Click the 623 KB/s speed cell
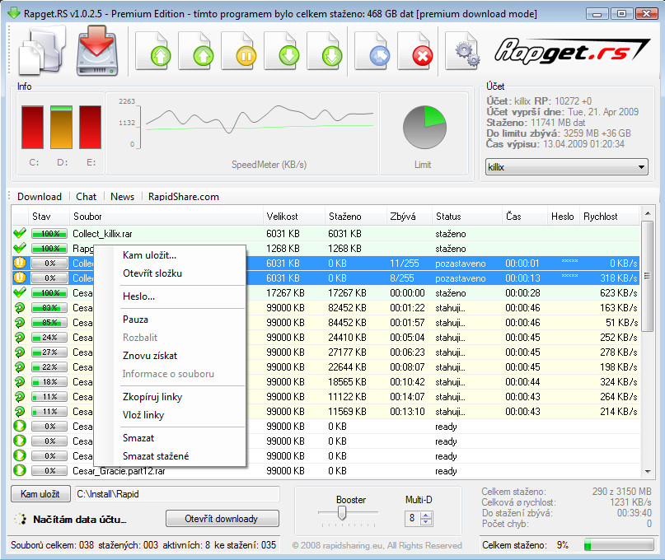The height and width of the screenshot is (560, 665). [x=618, y=293]
